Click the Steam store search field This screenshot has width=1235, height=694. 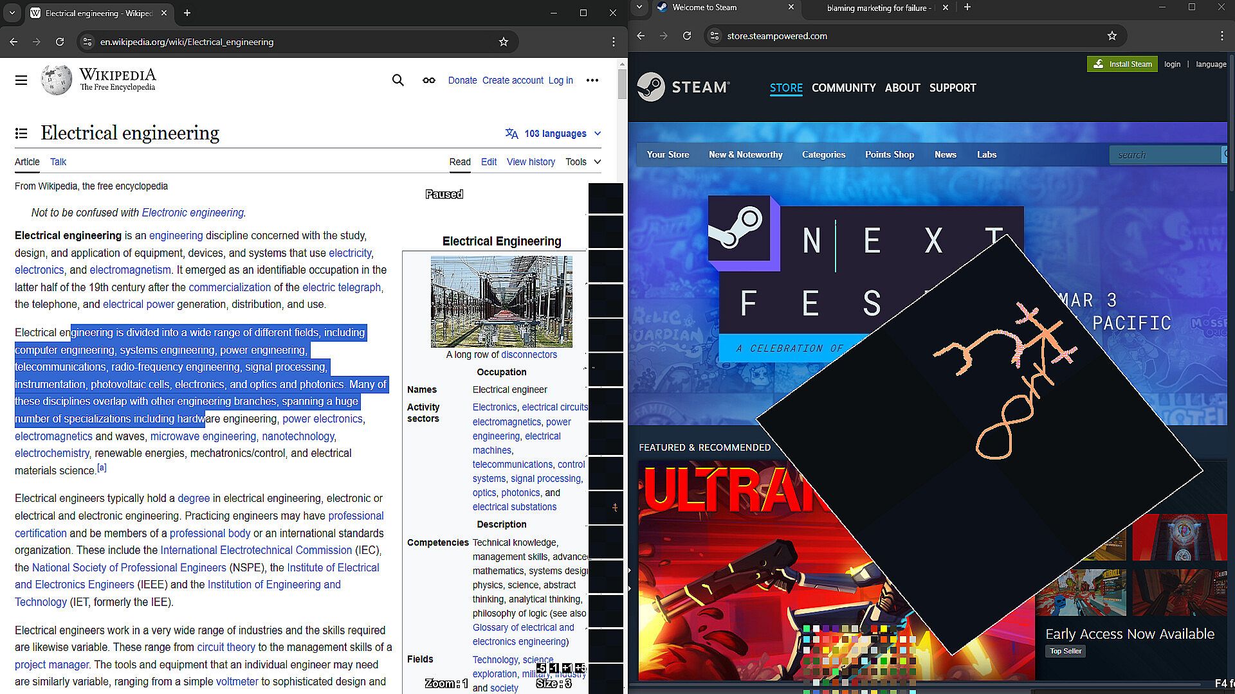pos(1164,155)
